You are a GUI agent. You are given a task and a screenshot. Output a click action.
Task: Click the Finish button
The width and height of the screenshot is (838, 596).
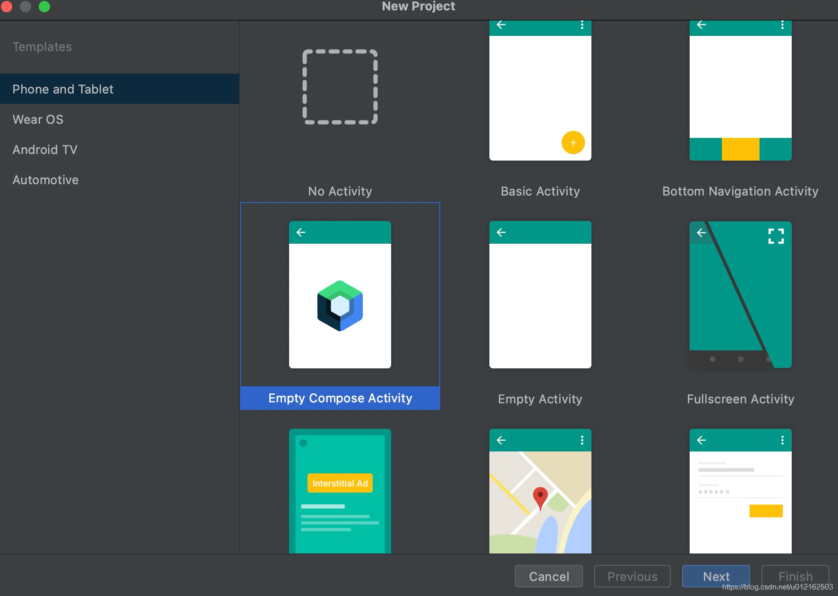(795, 576)
